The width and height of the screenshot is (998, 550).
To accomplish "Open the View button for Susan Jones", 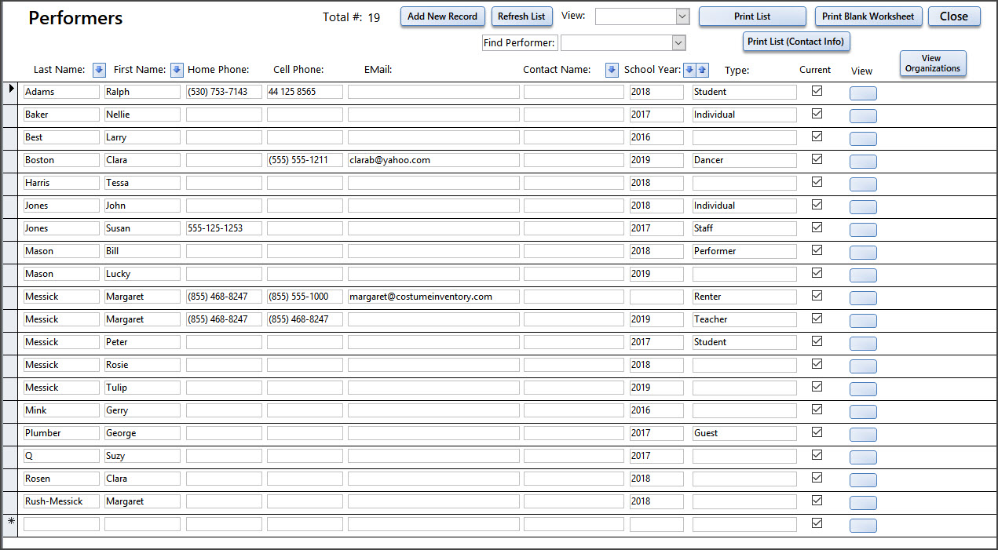I will pos(863,230).
